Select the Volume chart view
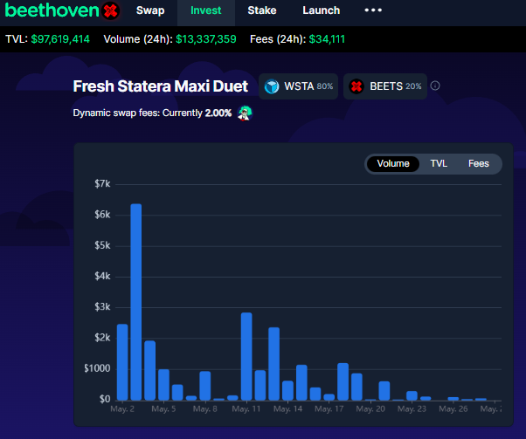The image size is (526, 439). click(x=393, y=164)
